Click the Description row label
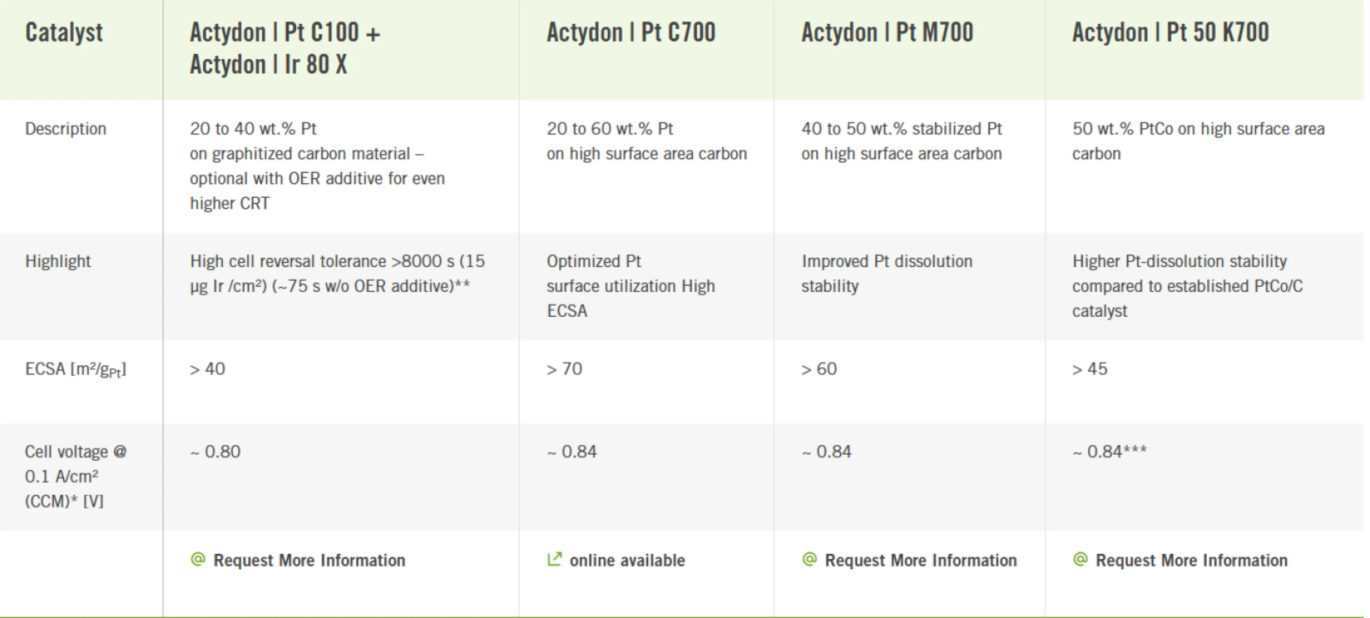Image resolution: width=1370 pixels, height=618 pixels. pos(65,129)
